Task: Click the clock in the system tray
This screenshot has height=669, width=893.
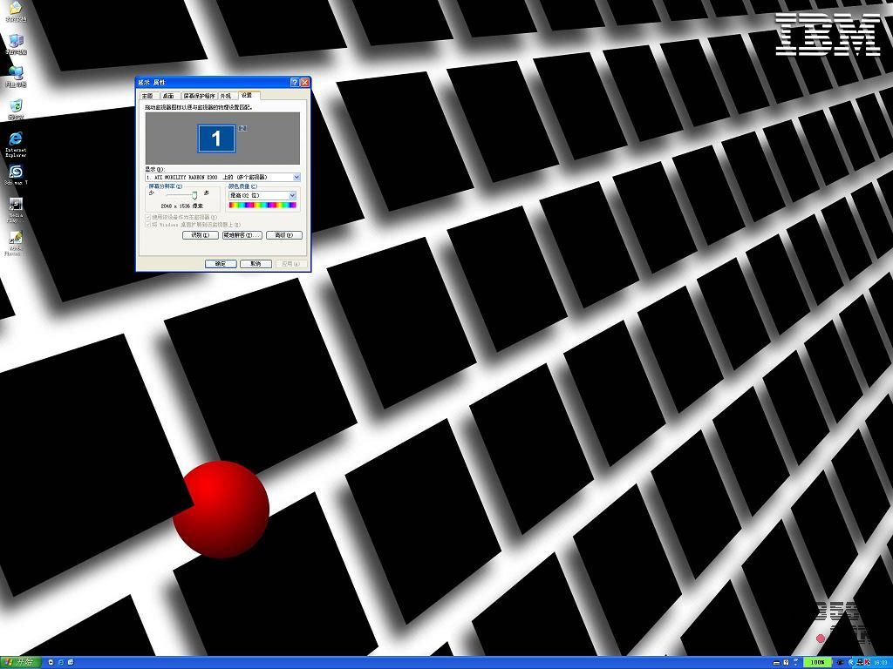Action: pyautogui.click(x=882, y=663)
